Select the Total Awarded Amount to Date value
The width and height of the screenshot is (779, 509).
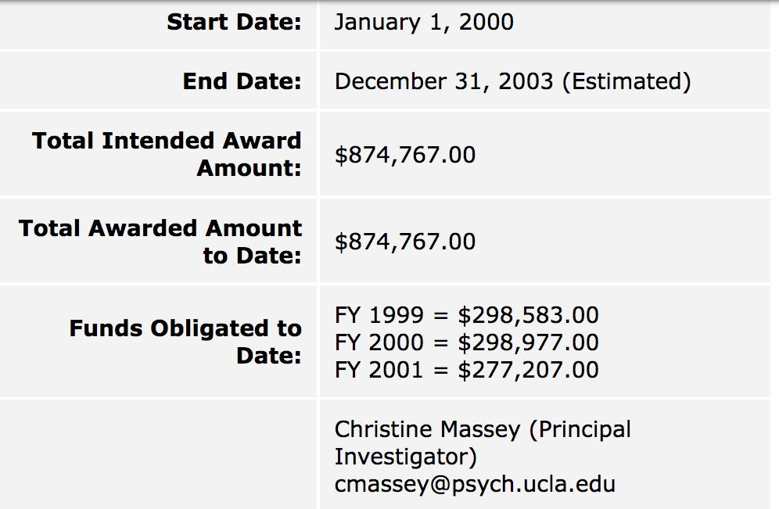[x=405, y=242]
